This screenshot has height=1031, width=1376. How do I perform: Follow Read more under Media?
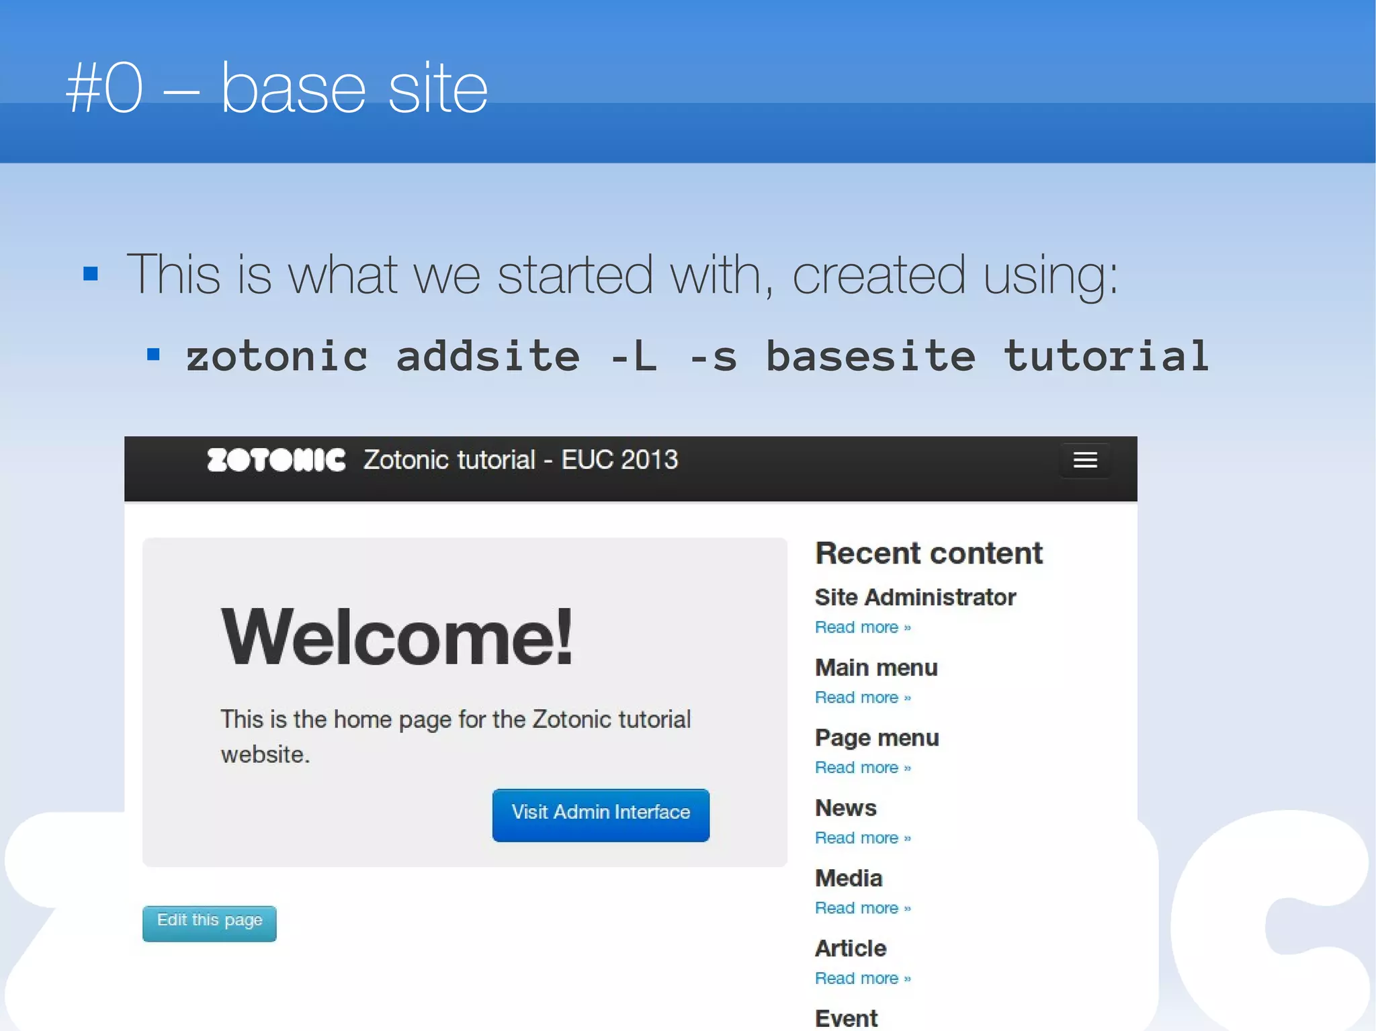pyautogui.click(x=863, y=908)
